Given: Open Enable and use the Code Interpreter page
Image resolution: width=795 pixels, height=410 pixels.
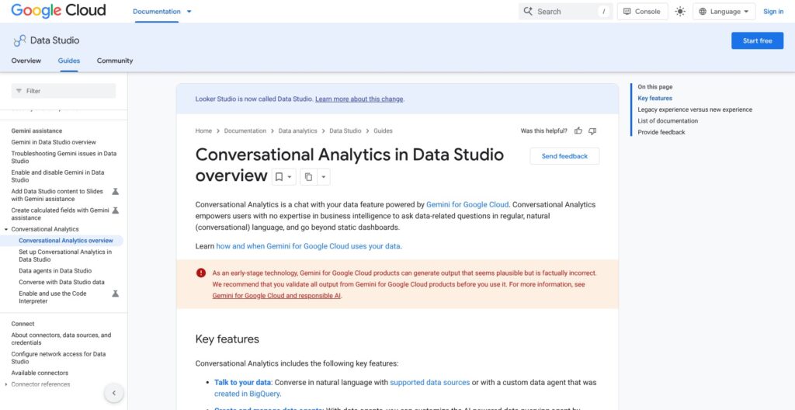Looking at the screenshot, I should 52,297.
